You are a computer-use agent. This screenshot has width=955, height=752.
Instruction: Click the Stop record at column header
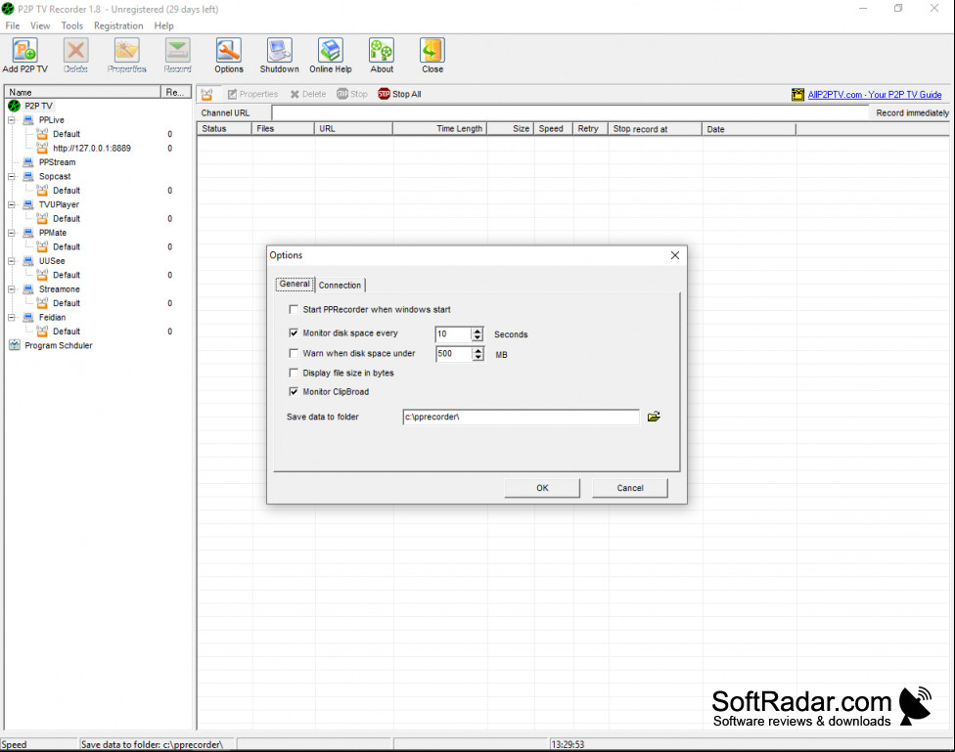coord(655,128)
